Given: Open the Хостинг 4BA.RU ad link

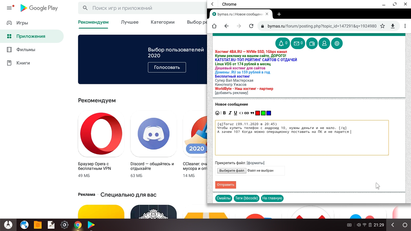Looking at the screenshot, I should pyautogui.click(x=251, y=52).
